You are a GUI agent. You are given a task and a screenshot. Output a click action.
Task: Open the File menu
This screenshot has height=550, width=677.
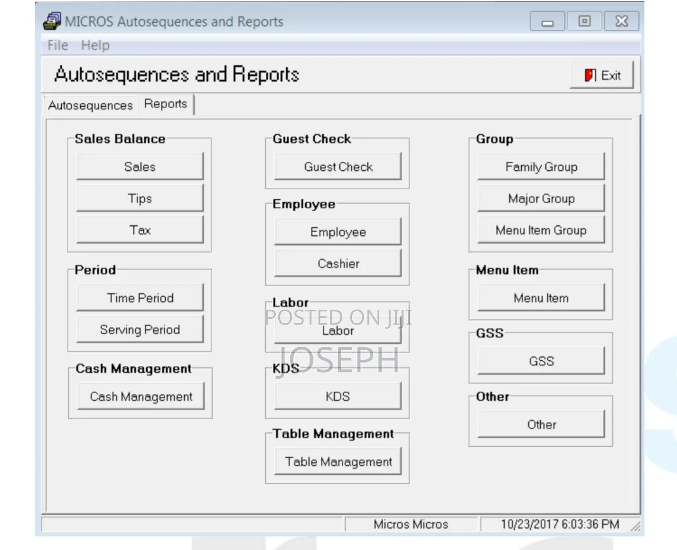click(58, 45)
